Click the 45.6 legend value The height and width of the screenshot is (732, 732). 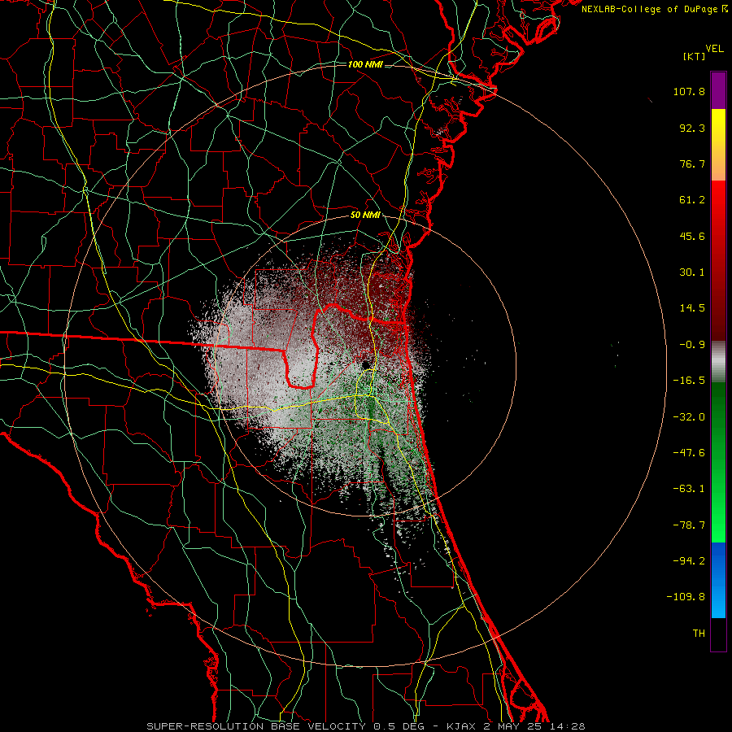(692, 236)
